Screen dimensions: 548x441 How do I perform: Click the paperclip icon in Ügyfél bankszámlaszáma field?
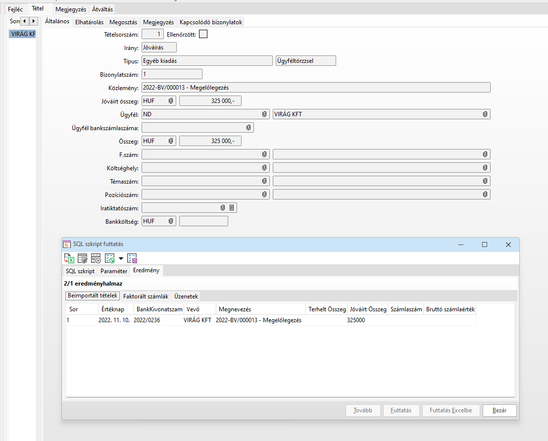[x=249, y=128]
